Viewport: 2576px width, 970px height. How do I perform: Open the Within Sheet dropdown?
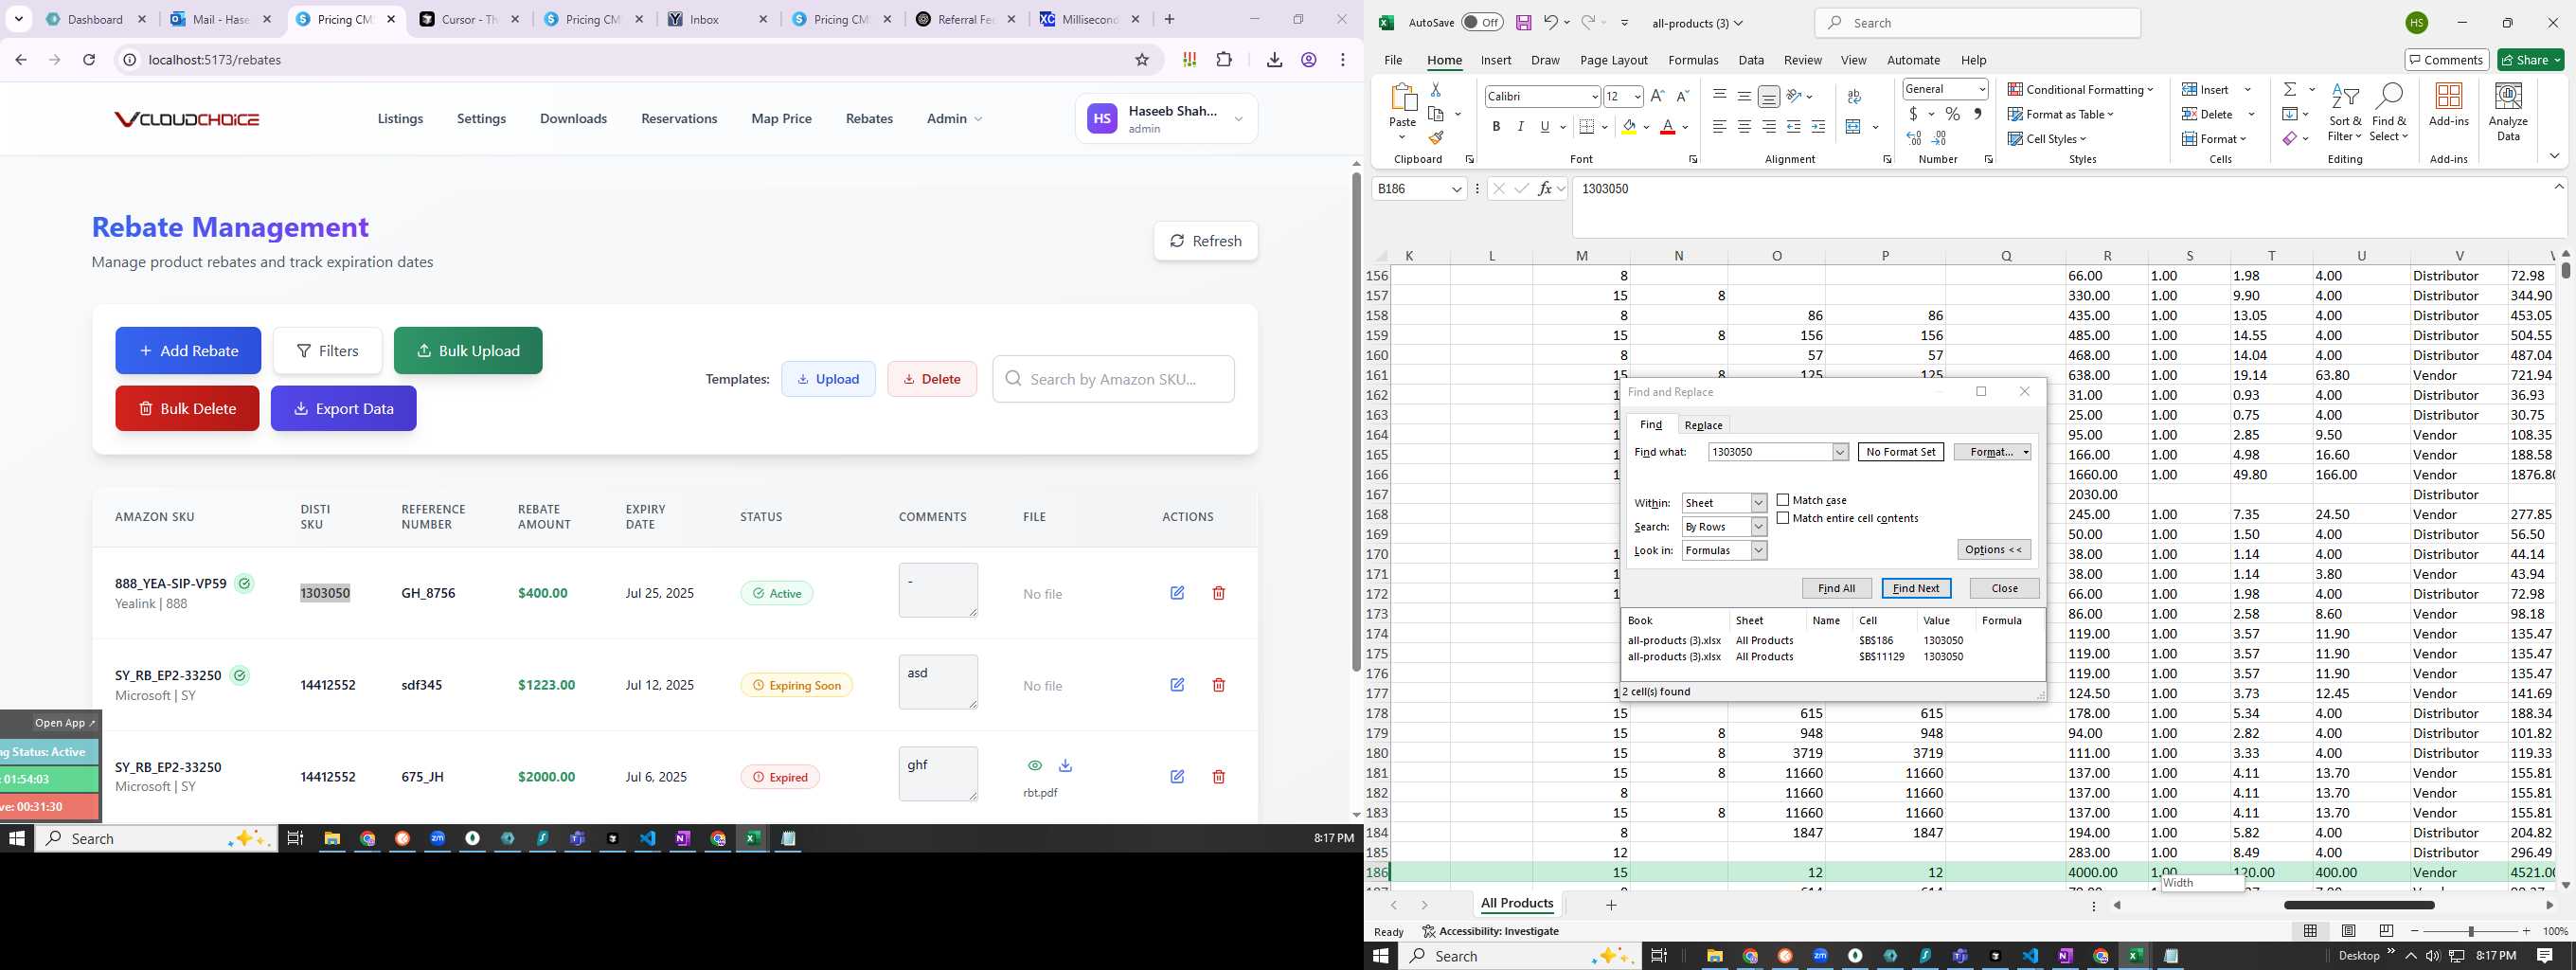(1757, 503)
